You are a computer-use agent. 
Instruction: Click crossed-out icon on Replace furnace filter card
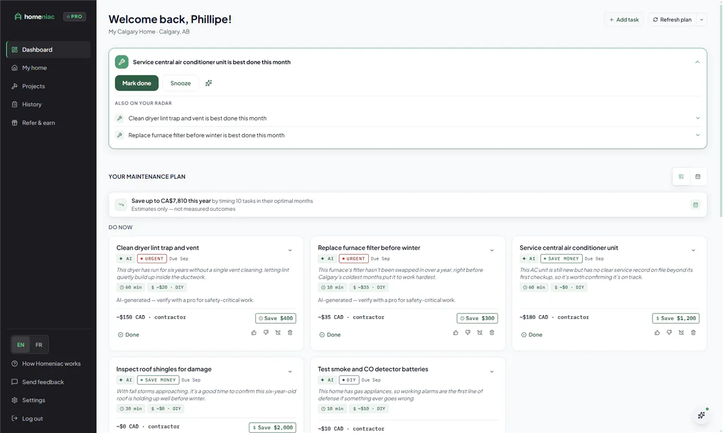point(480,333)
